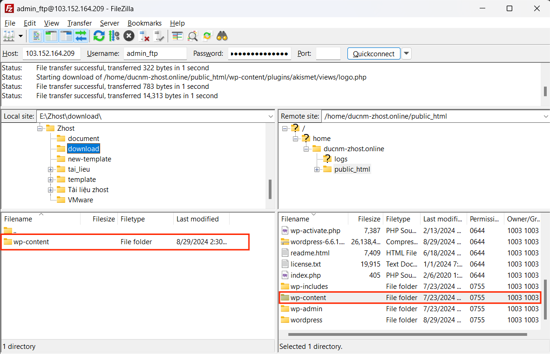Image resolution: width=550 pixels, height=354 pixels.
Task: Expand the tai_lieu folder tree node
Action: [x=51, y=169]
